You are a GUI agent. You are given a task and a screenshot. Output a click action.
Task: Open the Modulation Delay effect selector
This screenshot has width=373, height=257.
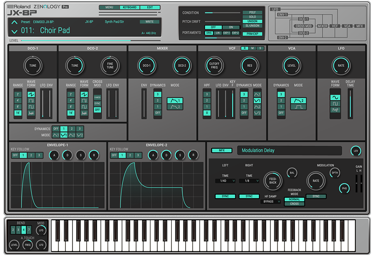point(289,150)
